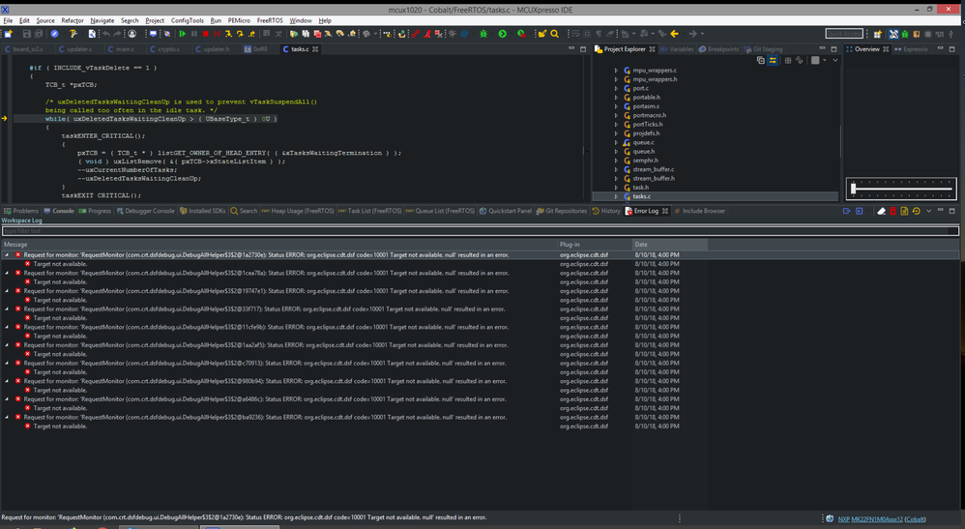Expand the port.c tree node
This screenshot has width=965, height=529.
pos(616,88)
